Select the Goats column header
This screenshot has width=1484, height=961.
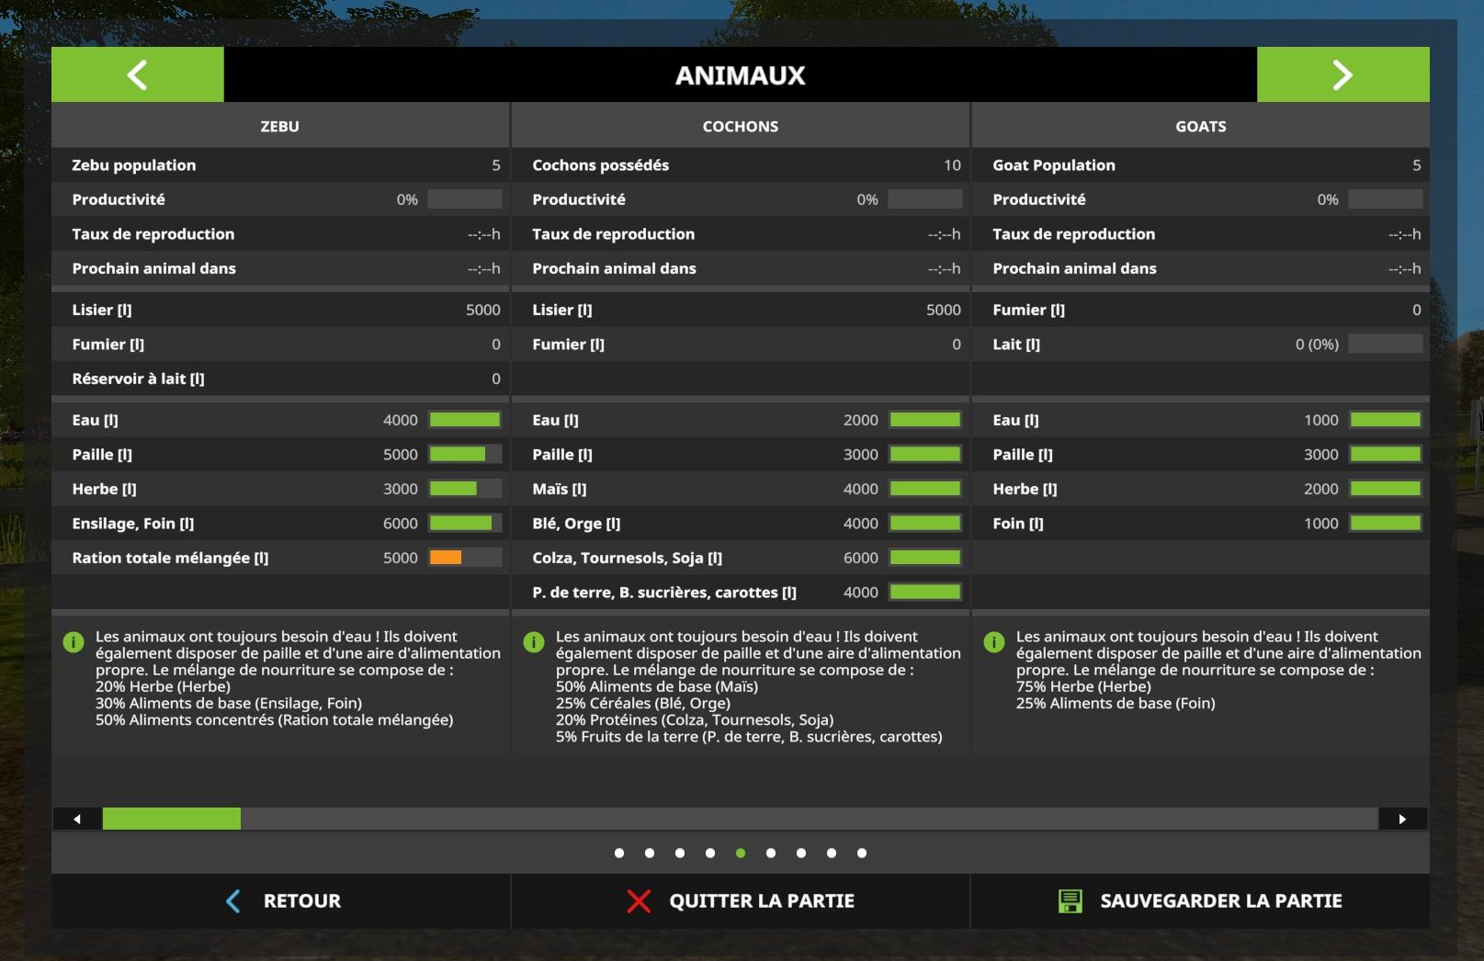tap(1200, 126)
